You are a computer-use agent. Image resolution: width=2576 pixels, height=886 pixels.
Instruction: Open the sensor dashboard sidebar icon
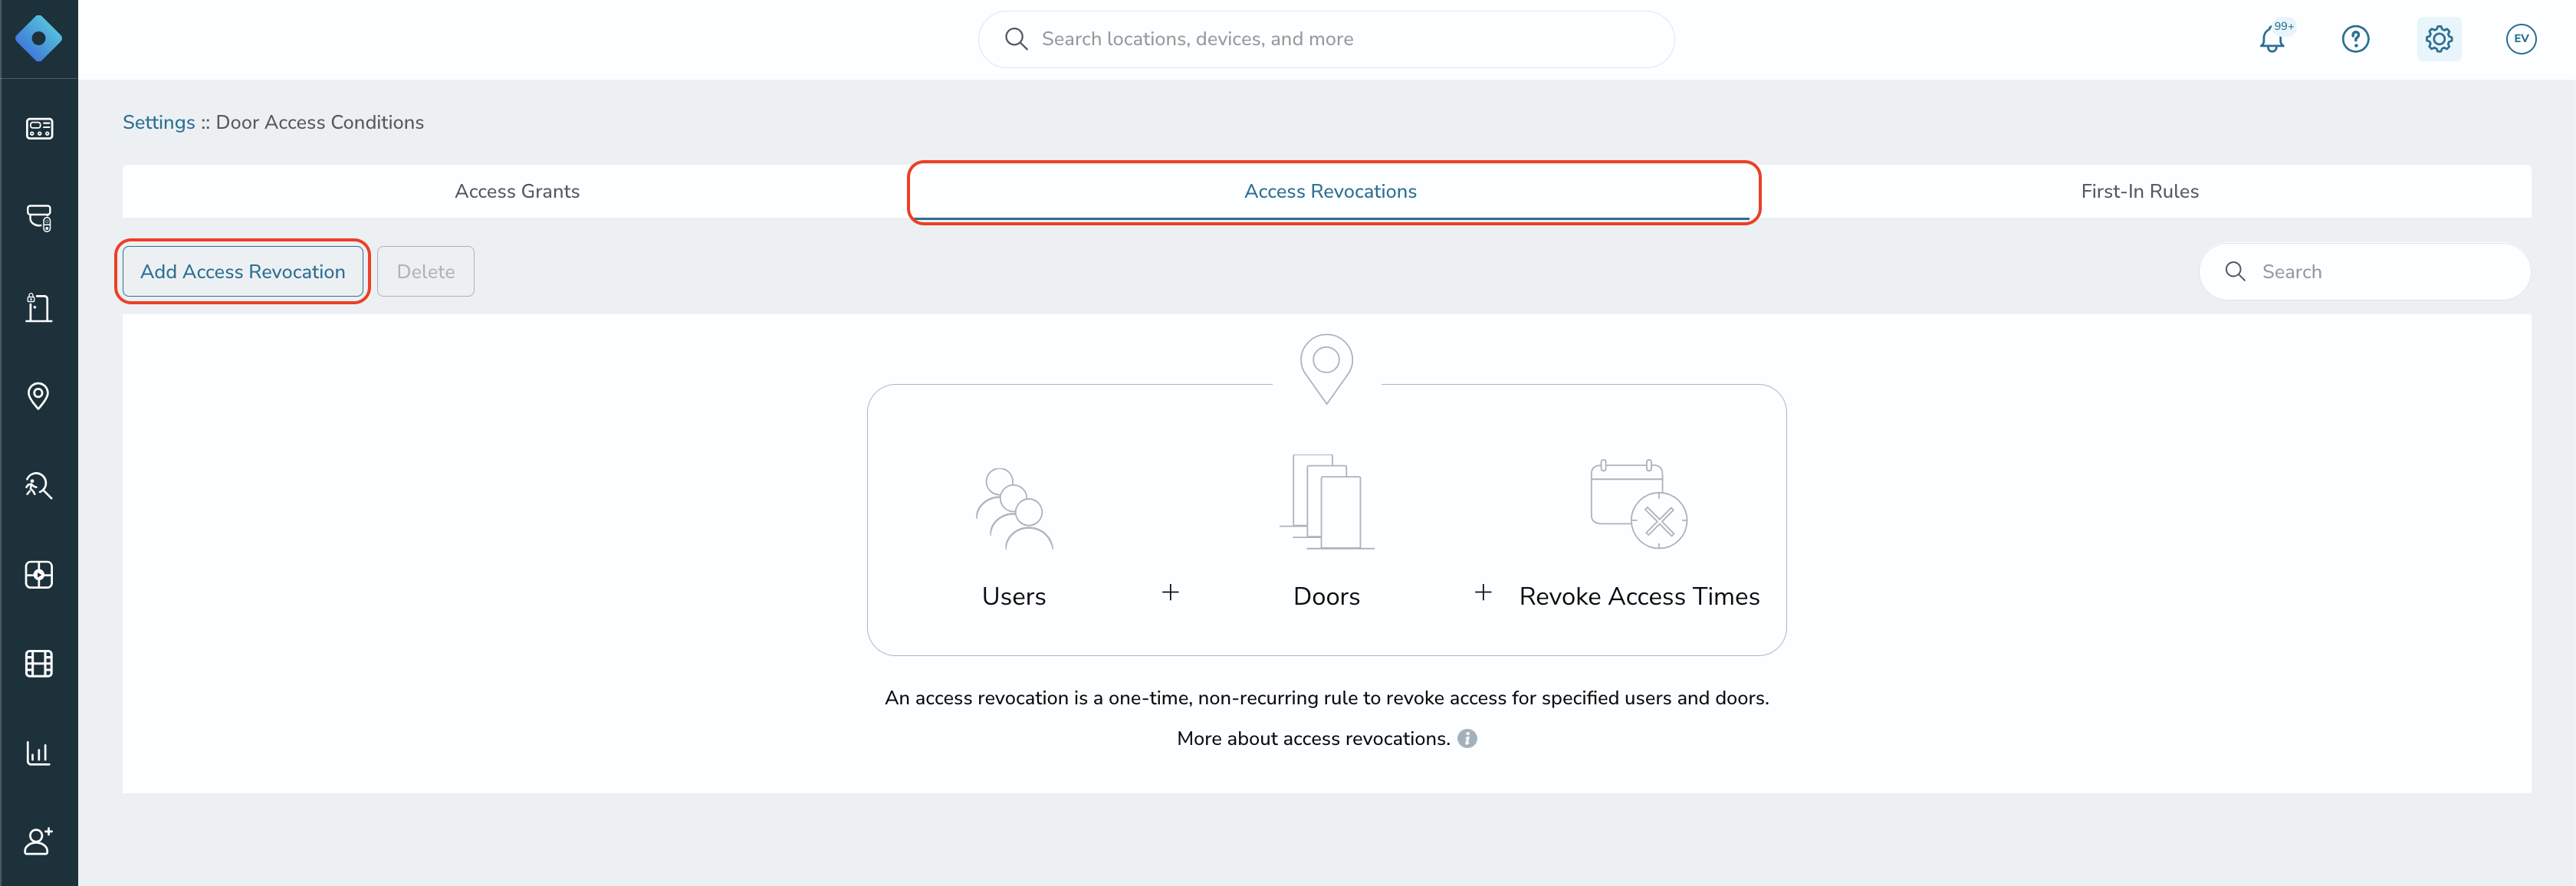pyautogui.click(x=39, y=574)
